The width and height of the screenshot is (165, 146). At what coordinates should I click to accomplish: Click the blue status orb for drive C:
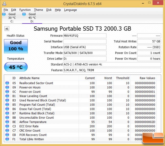(x=4, y=14)
